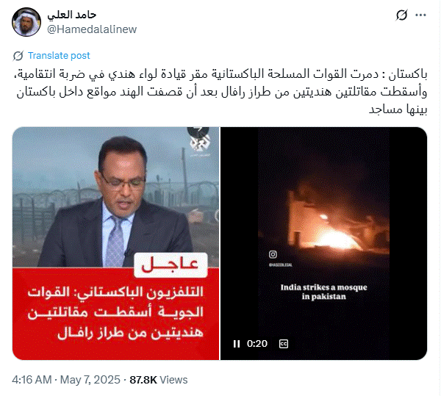Open the news anchor video thumbnail
The width and height of the screenshot is (441, 396).
pyautogui.click(x=116, y=243)
